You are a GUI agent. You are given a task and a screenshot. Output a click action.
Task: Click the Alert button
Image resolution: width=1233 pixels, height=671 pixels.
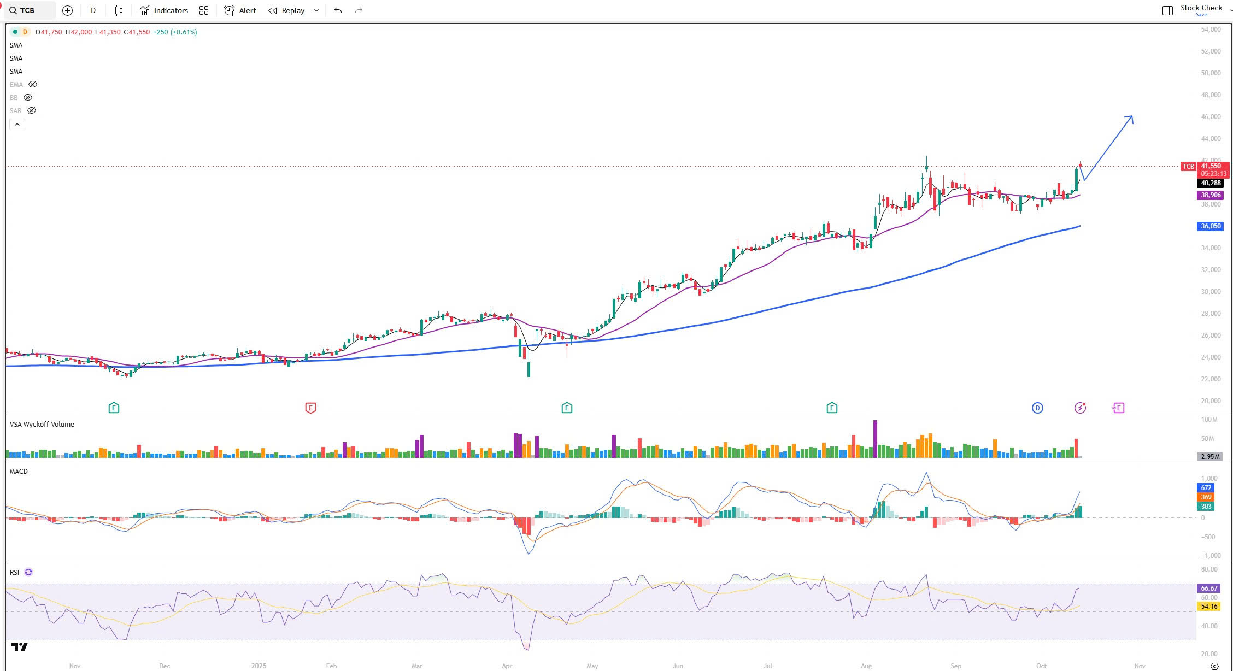coord(240,10)
